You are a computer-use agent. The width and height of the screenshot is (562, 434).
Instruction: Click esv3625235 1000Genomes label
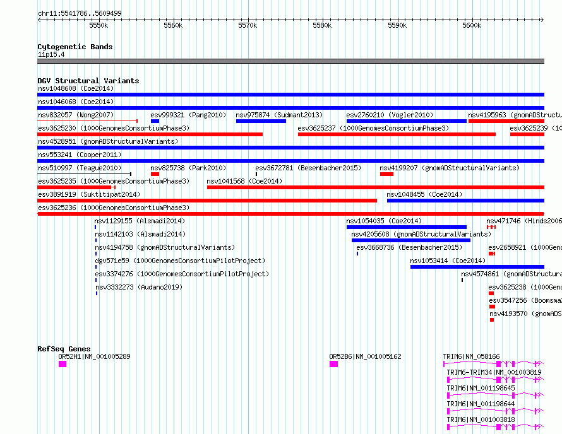(114, 181)
